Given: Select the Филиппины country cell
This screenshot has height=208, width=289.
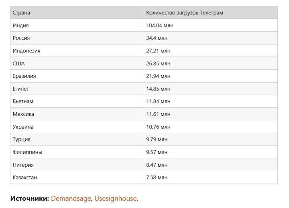Looking at the screenshot, I should tap(27, 152).
